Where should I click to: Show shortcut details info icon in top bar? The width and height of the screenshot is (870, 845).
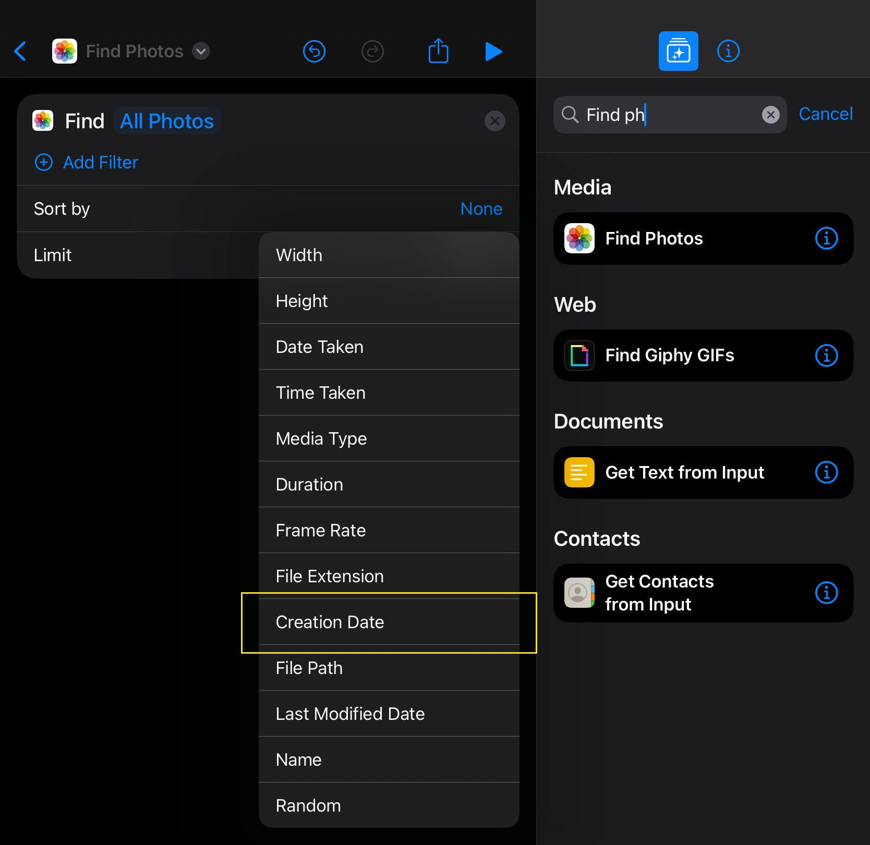[x=728, y=51]
